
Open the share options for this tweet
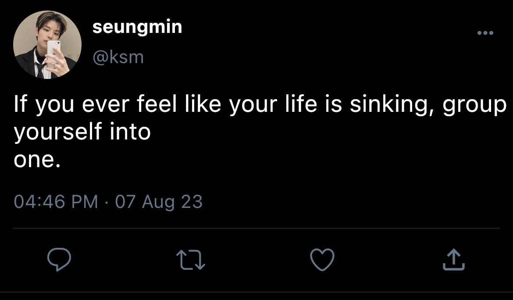(455, 260)
